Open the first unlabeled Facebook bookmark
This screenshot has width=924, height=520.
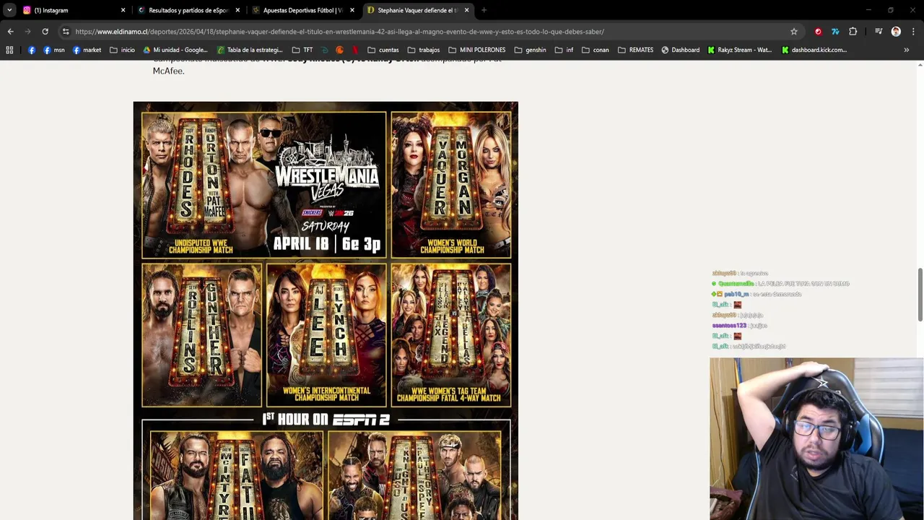point(32,50)
